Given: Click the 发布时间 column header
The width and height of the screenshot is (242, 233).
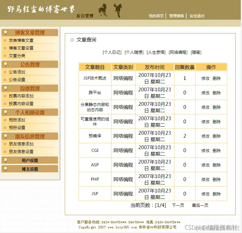Looking at the screenshot, I should [x=155, y=67].
